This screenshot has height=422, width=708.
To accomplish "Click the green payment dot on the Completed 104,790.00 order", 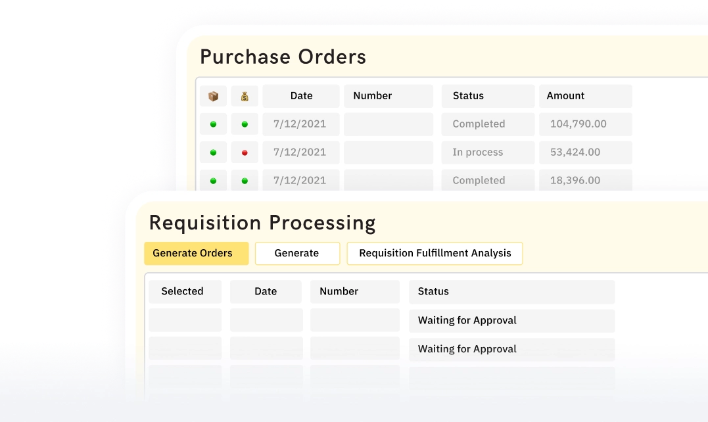I will (x=245, y=124).
